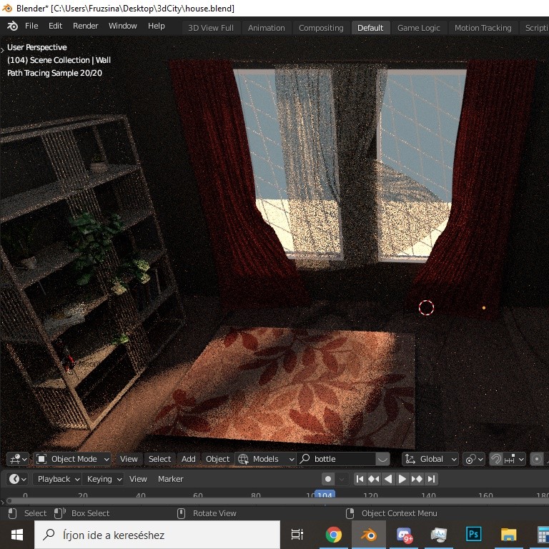Switch to the Compositing workspace tab
The height and width of the screenshot is (549, 549).
click(x=321, y=28)
